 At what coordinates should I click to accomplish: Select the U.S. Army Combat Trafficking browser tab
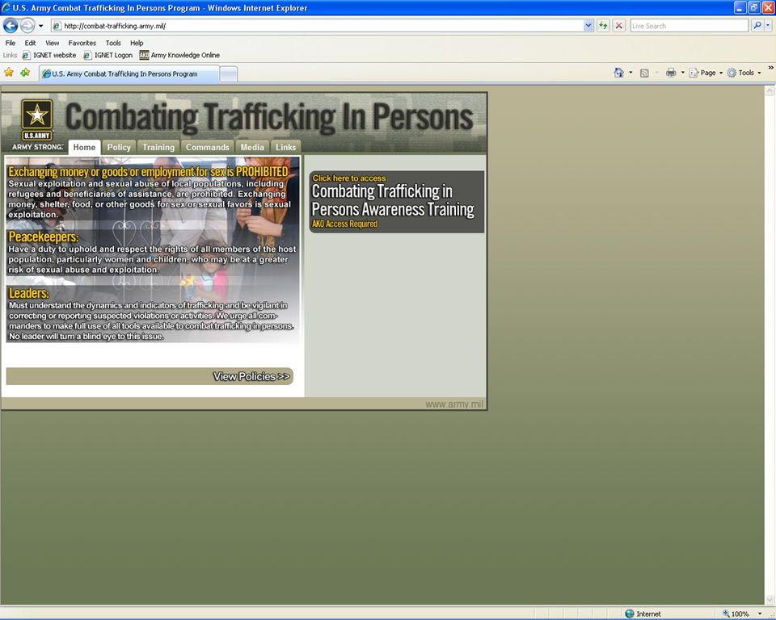pos(129,73)
